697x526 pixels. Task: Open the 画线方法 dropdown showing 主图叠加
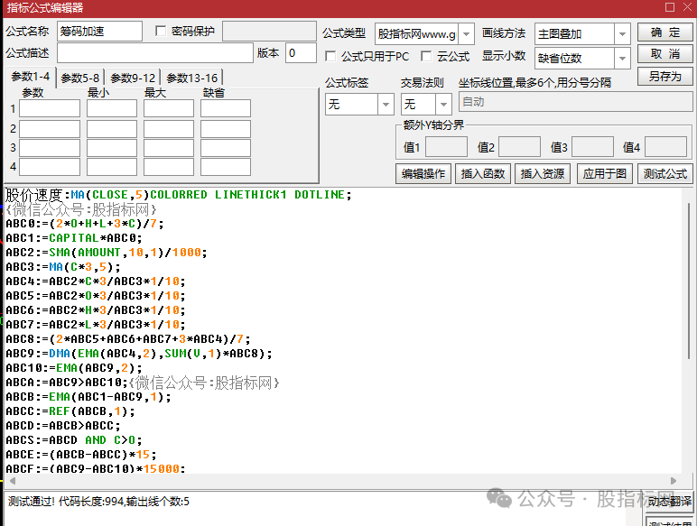coord(622,34)
